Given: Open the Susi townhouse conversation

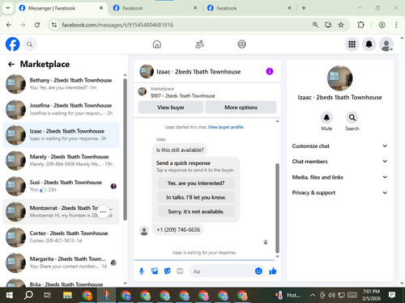Looking at the screenshot, I should point(61,186).
